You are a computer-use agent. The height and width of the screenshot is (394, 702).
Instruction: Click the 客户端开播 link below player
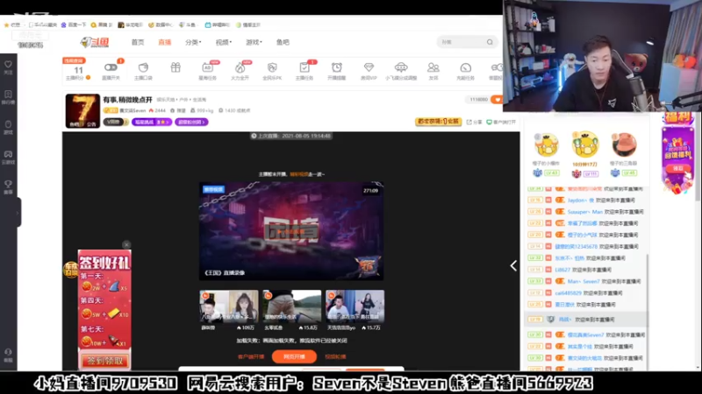click(x=251, y=356)
